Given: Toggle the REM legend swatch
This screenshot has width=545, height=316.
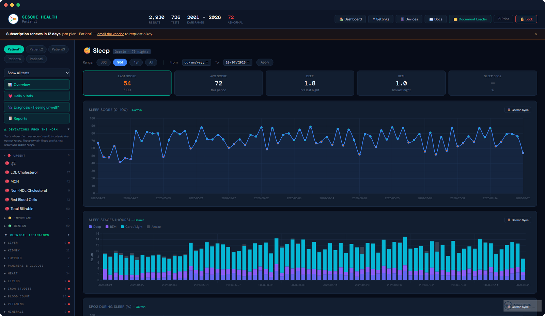Looking at the screenshot, I should point(107,227).
